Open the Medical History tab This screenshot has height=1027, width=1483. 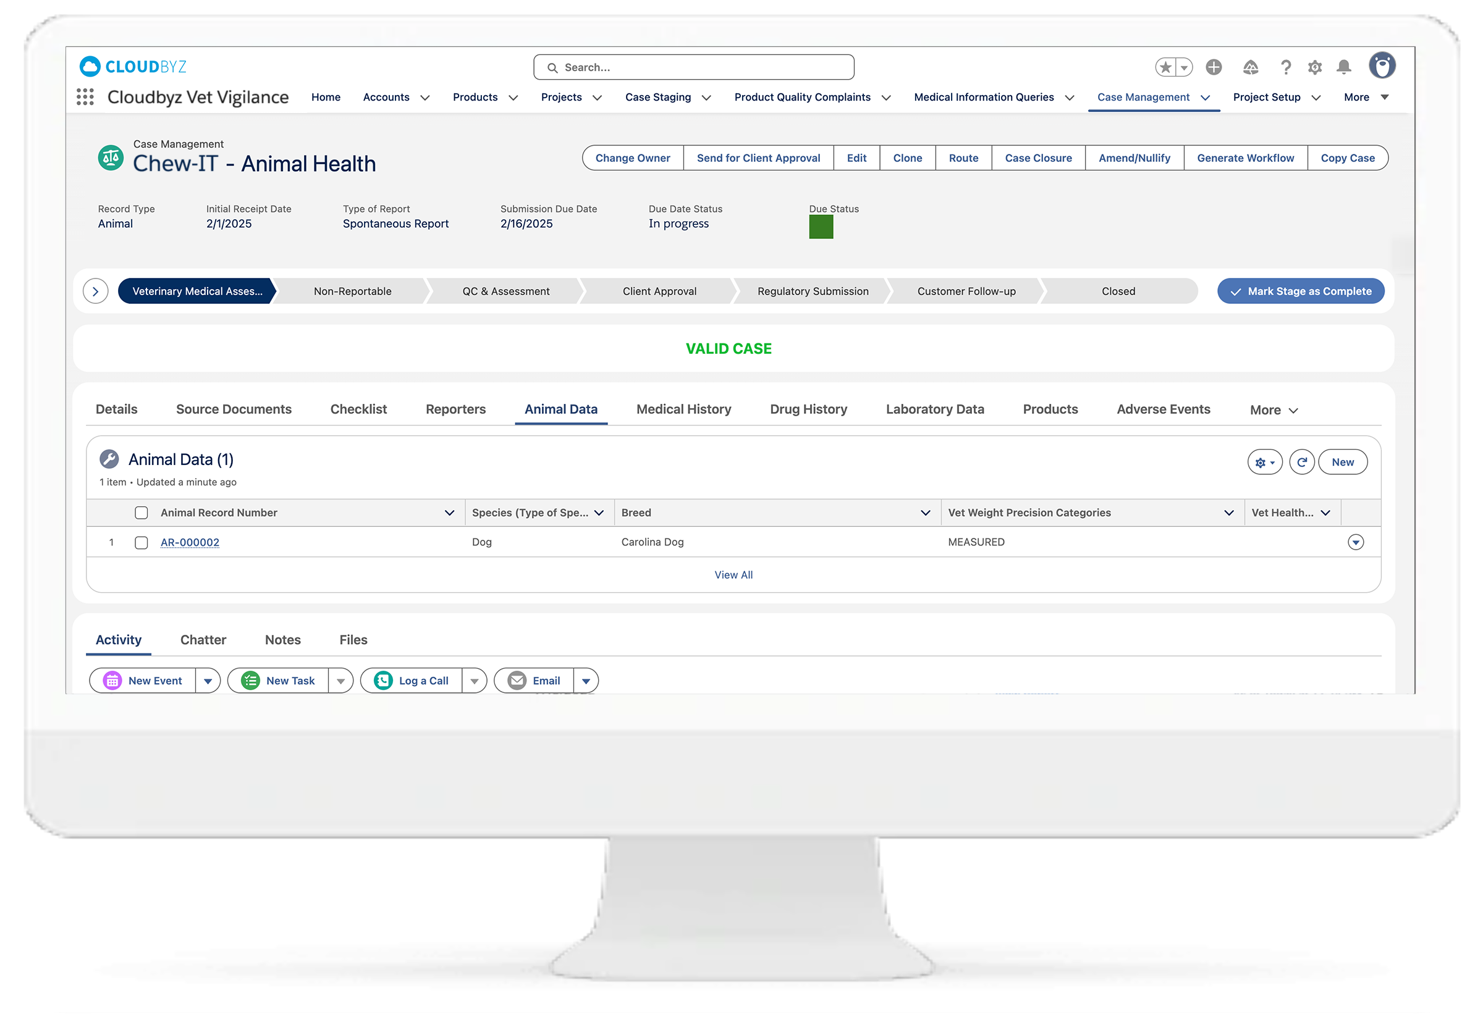coord(683,409)
